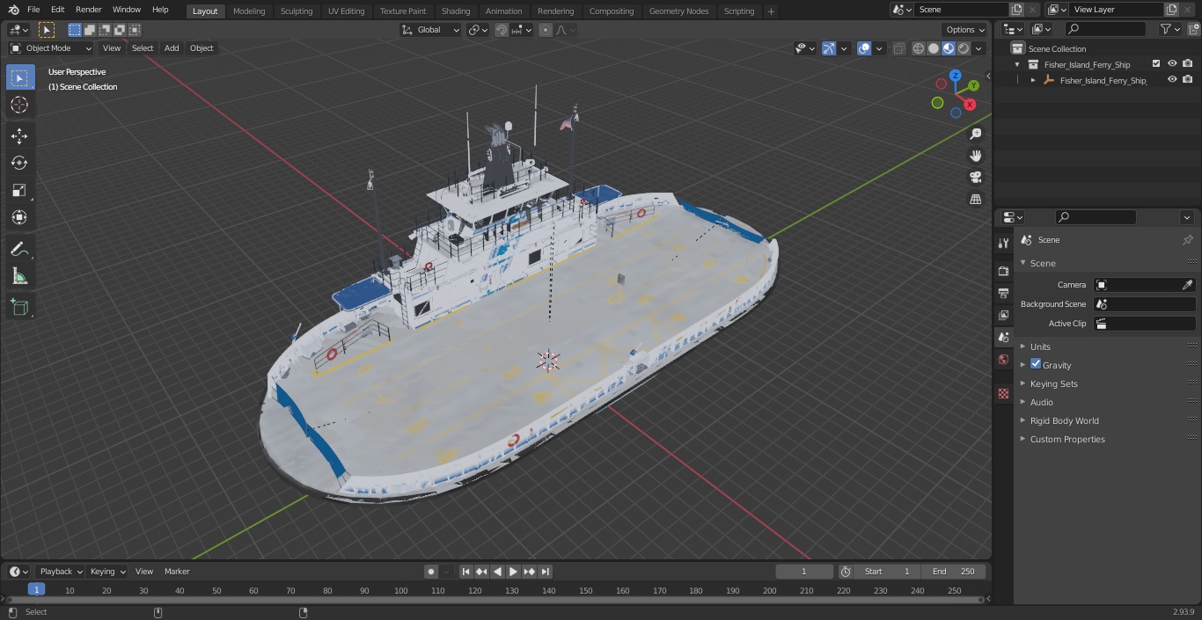
Task: Click the blue Z axis gizmo
Action: tap(955, 76)
